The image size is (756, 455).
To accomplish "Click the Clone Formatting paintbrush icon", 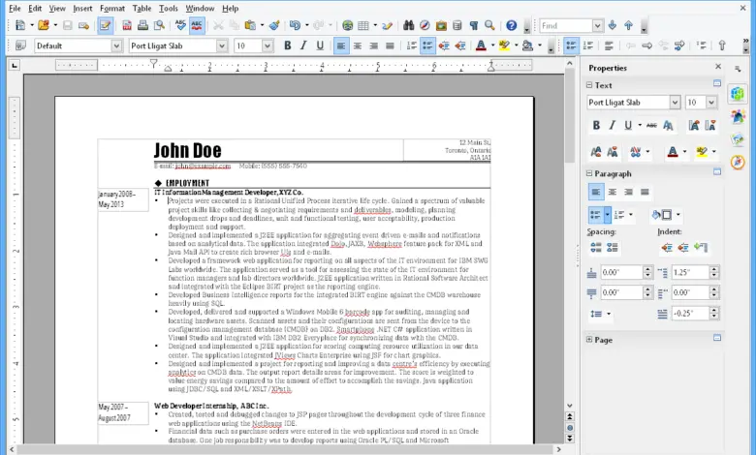I will (273, 26).
